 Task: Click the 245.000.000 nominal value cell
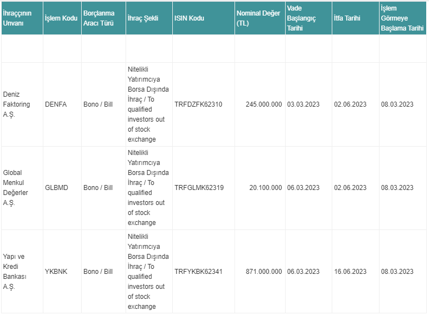pyautogui.click(x=260, y=104)
